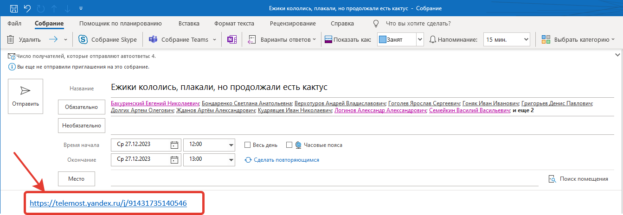Open Выбрать категорию dropdown
The height and width of the screenshot is (215, 623).
pos(578,39)
